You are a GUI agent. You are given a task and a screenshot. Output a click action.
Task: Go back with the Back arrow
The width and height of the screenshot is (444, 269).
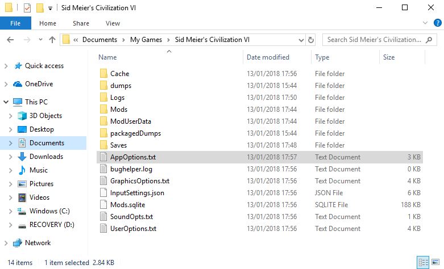pos(10,40)
